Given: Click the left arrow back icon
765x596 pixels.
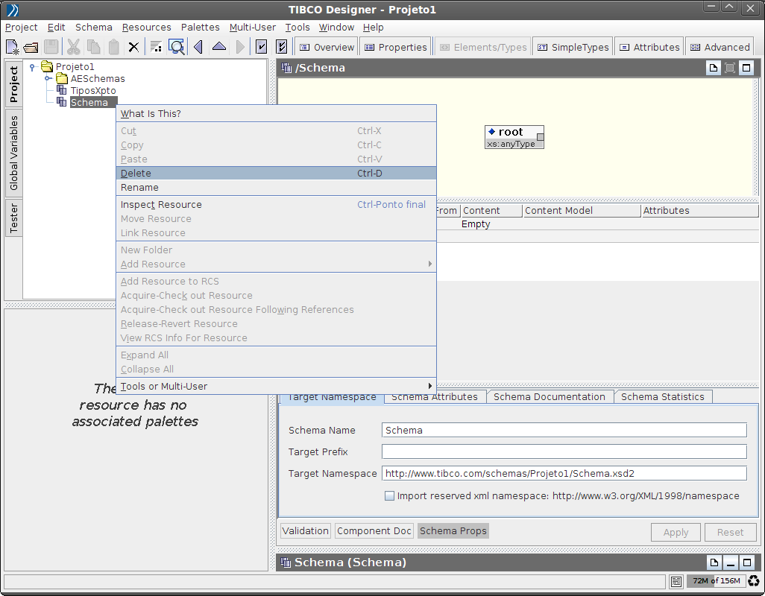Looking at the screenshot, I should click(x=198, y=47).
